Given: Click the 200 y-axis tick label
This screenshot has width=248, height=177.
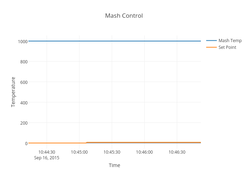Looking at the screenshot, I should pos(24,123).
